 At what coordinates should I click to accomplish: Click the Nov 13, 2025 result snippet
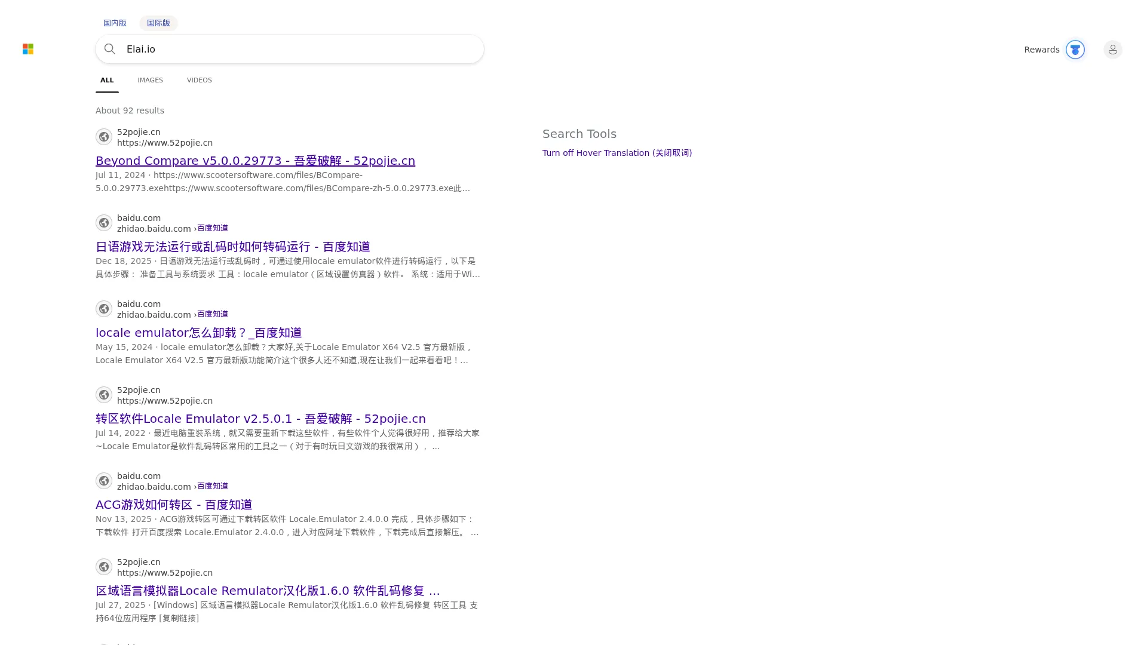[287, 526]
